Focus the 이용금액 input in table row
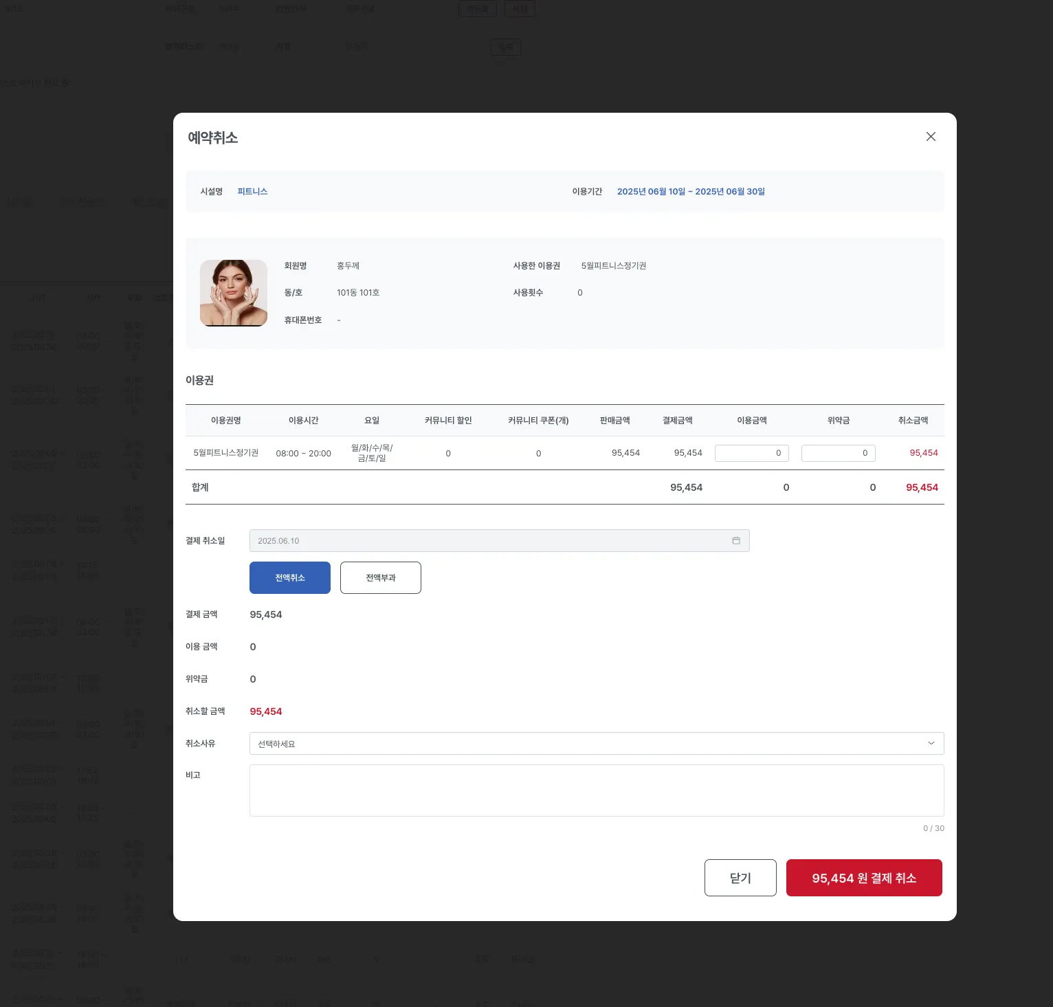The width and height of the screenshot is (1053, 1007). pos(752,453)
